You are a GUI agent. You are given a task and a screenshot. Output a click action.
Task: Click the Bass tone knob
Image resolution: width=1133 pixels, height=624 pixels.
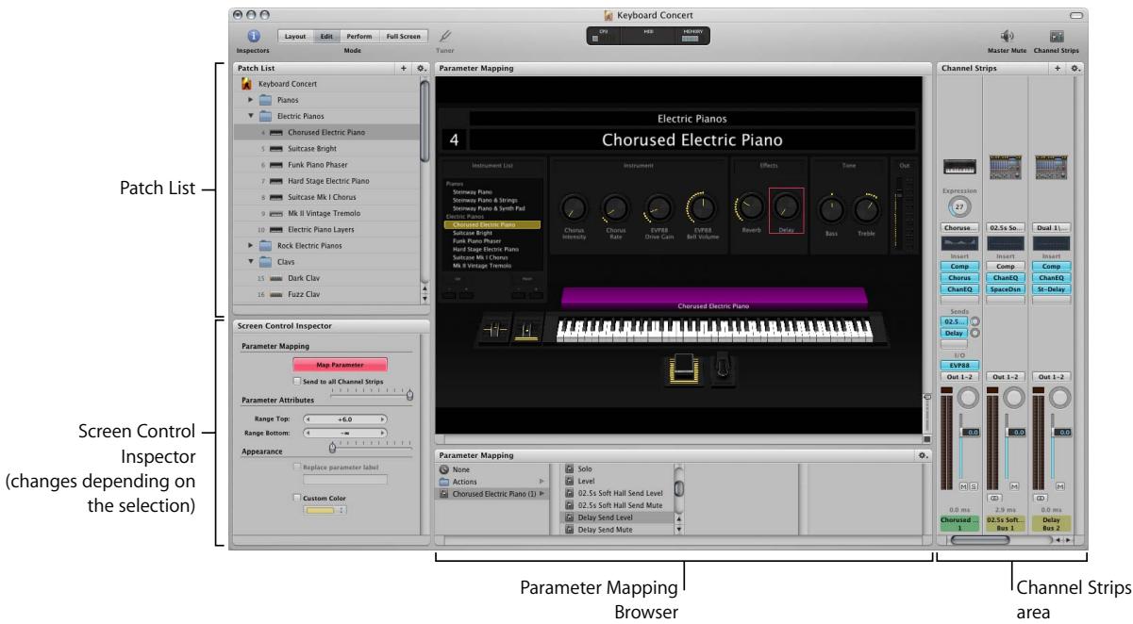pyautogui.click(x=831, y=207)
